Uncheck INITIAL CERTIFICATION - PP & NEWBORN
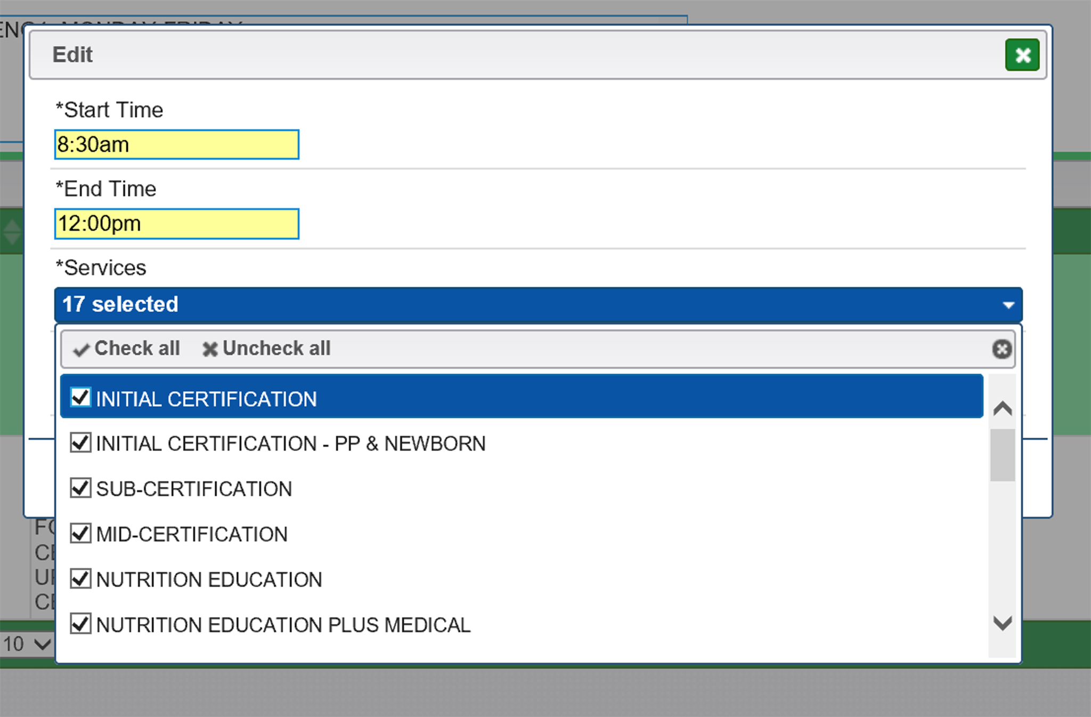The width and height of the screenshot is (1091, 717). [x=81, y=442]
